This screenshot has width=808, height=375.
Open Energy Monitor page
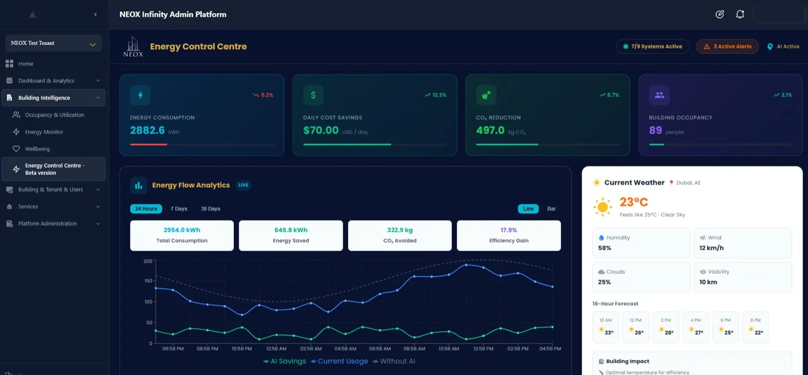[44, 132]
